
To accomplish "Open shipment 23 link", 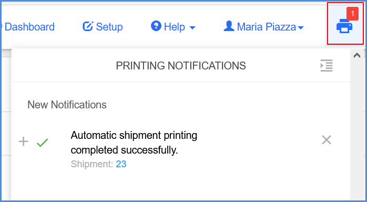I will (x=121, y=164).
